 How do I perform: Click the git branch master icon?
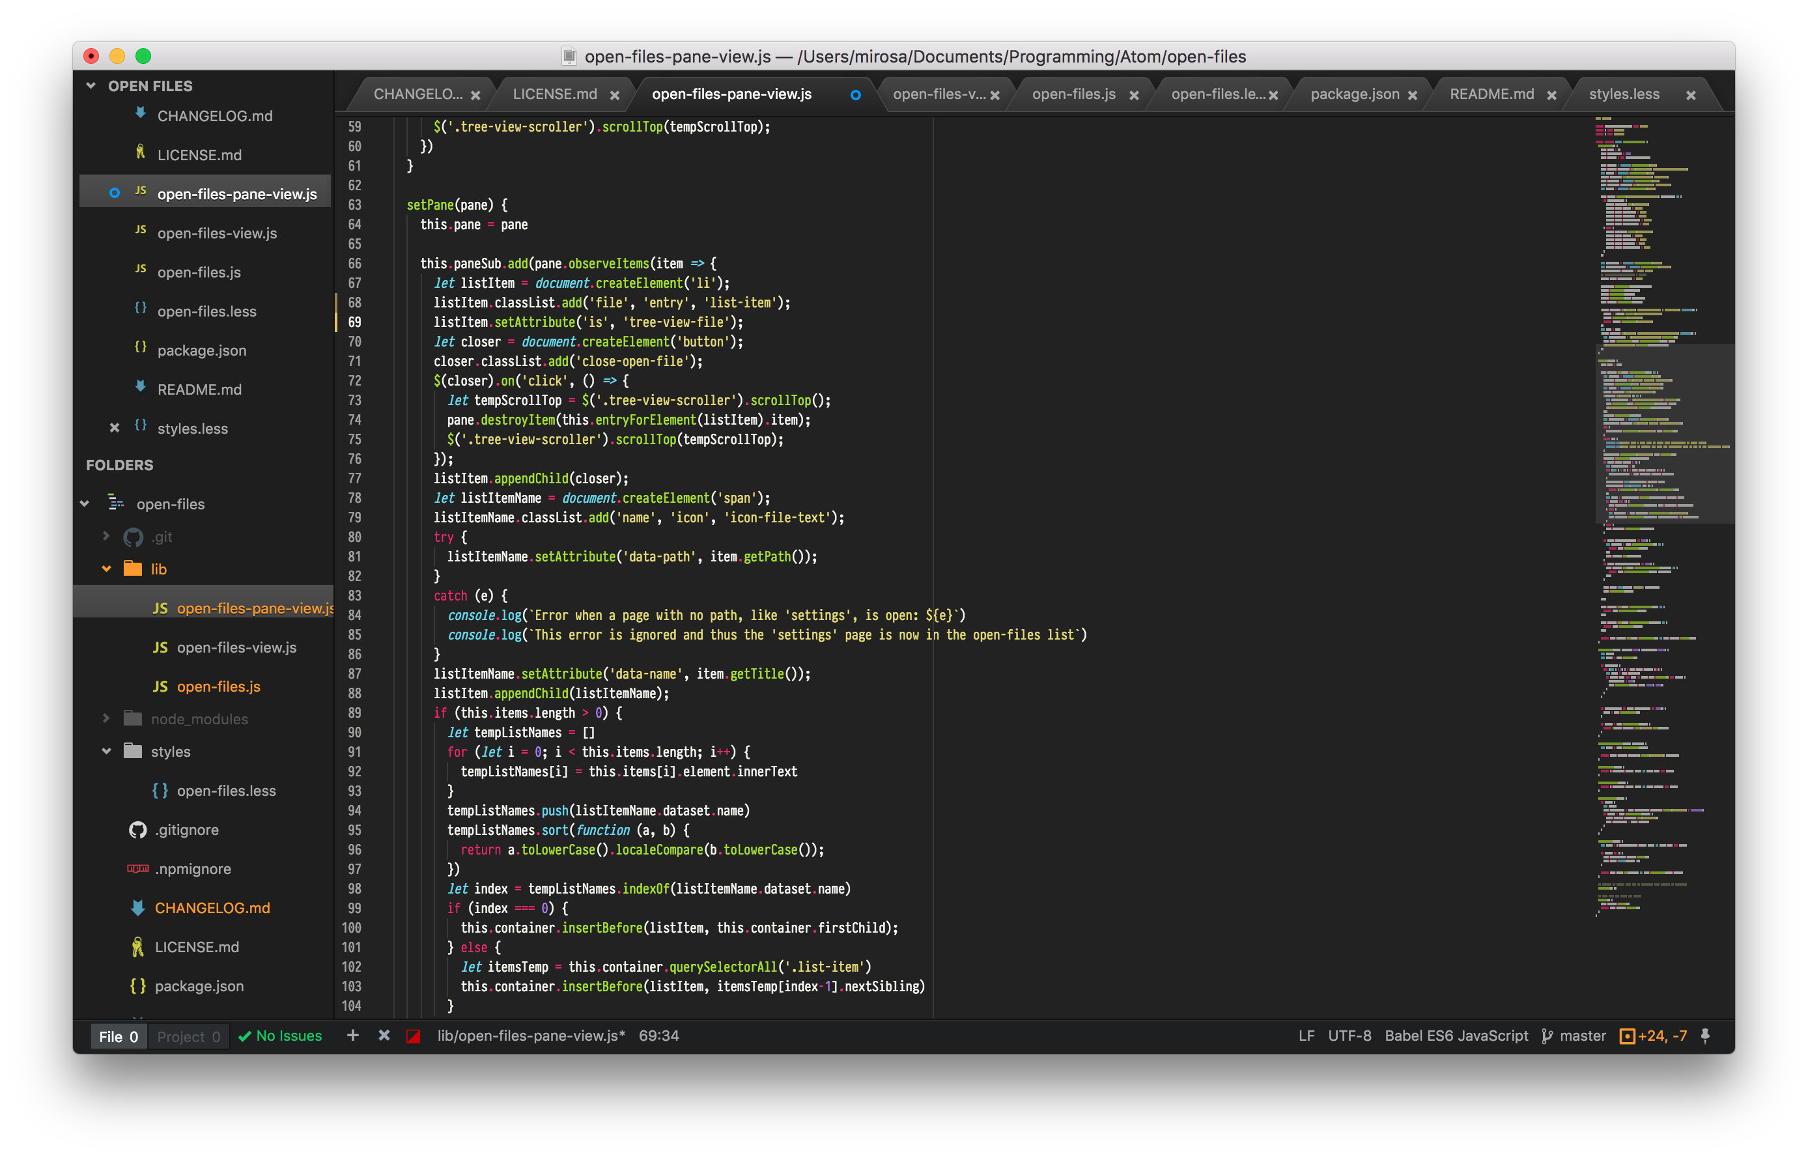(x=1547, y=1036)
